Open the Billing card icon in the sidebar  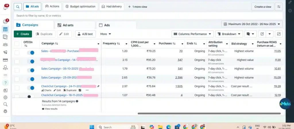coord(5,60)
